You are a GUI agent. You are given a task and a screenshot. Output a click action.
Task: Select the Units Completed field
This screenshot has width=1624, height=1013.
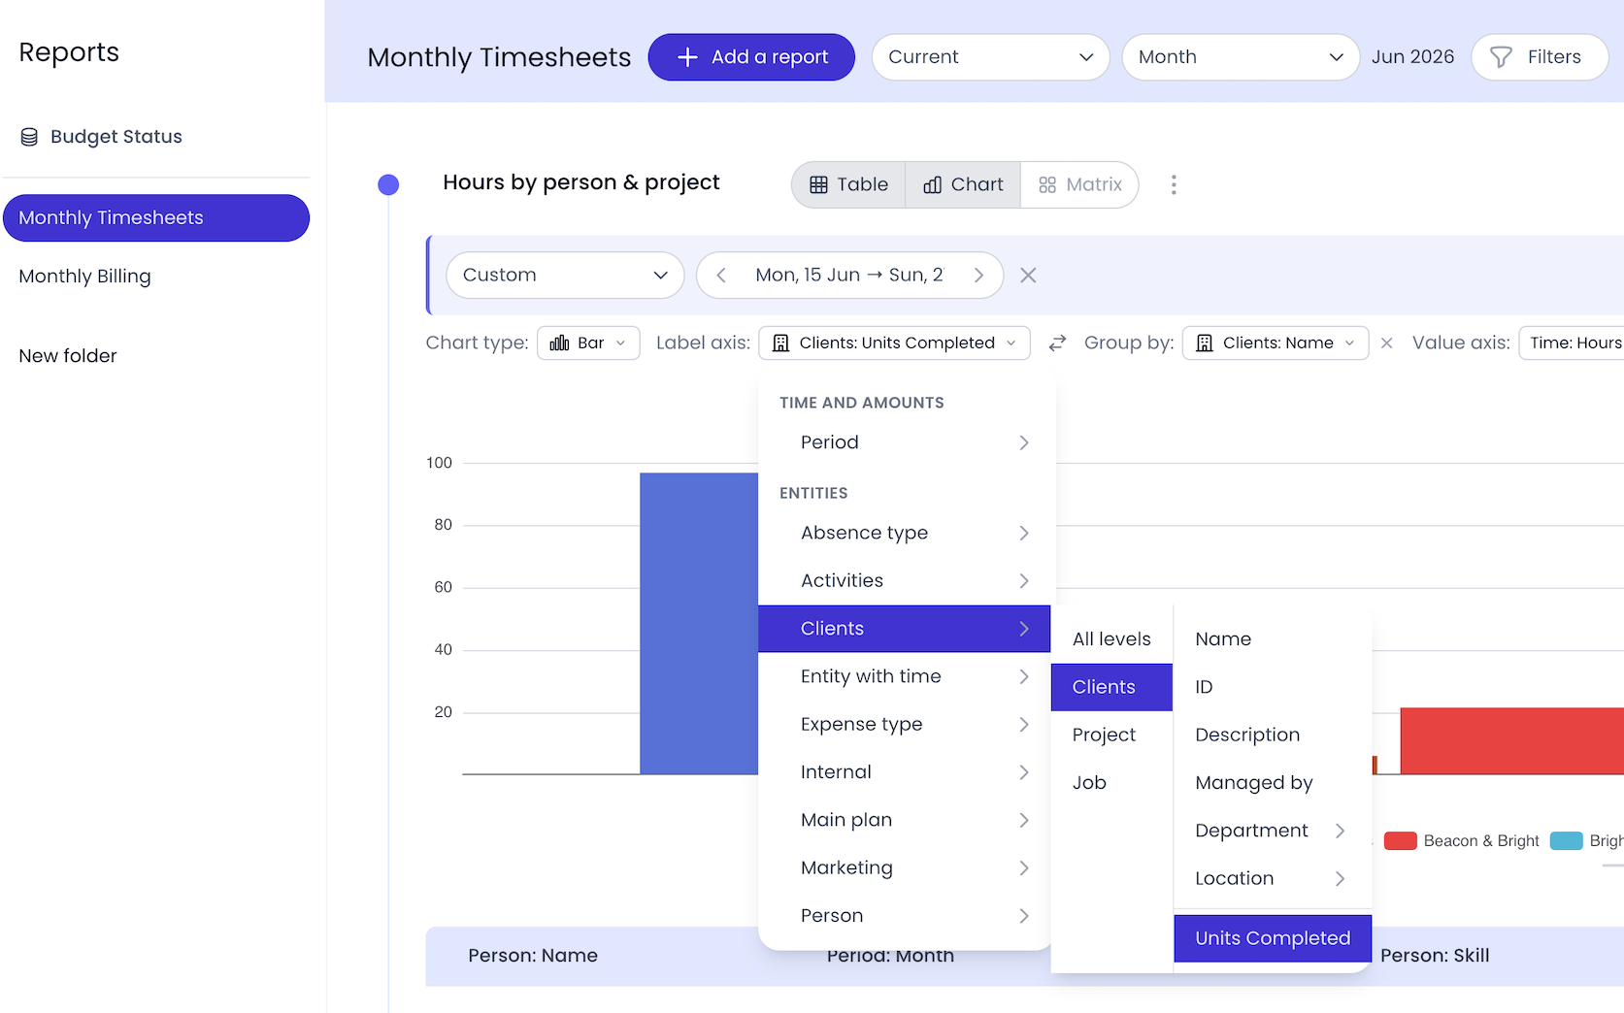(x=1273, y=938)
